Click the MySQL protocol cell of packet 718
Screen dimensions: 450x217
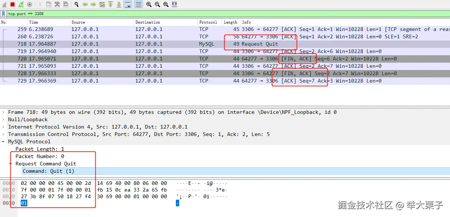(207, 44)
